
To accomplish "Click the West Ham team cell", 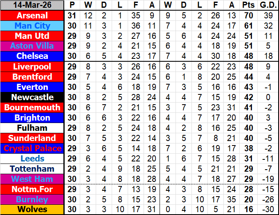I will point(32,179).
